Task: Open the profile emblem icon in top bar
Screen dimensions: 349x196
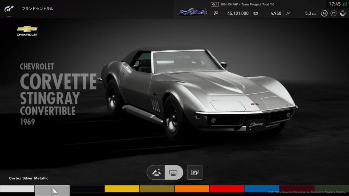Action: pos(343,13)
